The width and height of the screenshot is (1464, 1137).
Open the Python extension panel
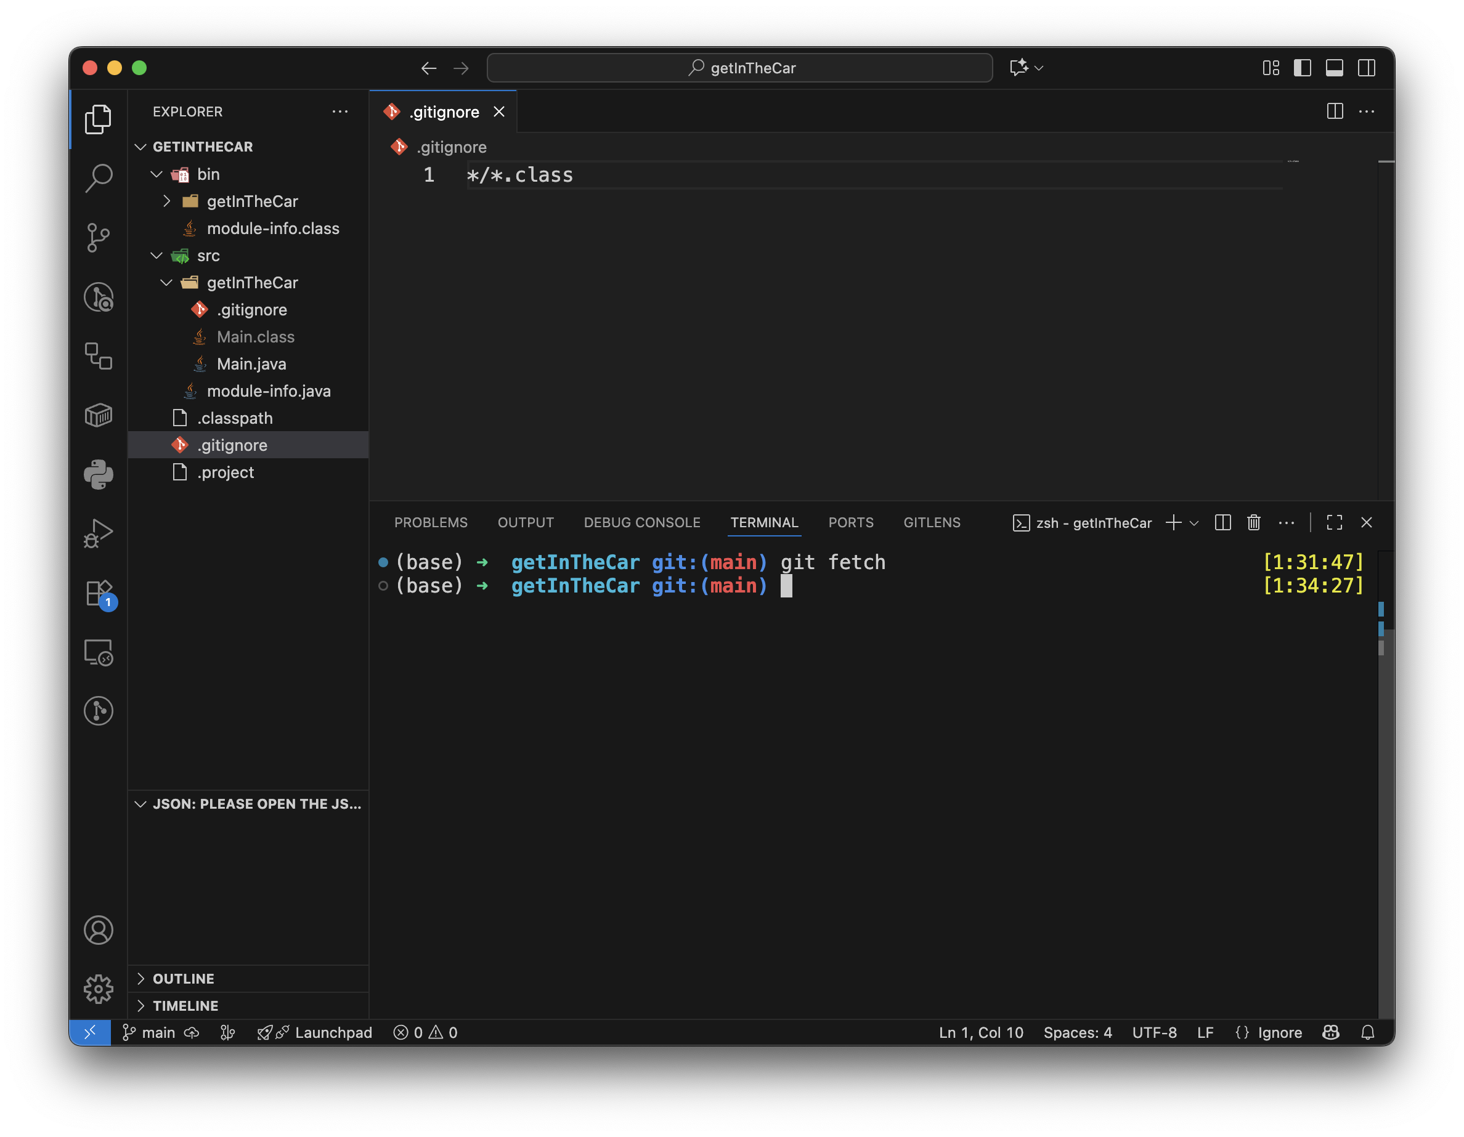click(99, 474)
